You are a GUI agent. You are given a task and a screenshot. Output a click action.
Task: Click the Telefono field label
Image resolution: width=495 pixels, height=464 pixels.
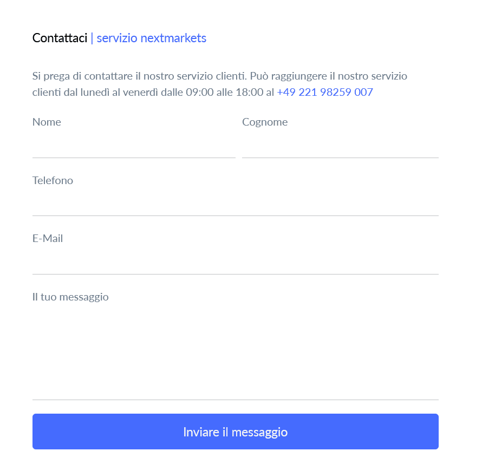pyautogui.click(x=53, y=180)
